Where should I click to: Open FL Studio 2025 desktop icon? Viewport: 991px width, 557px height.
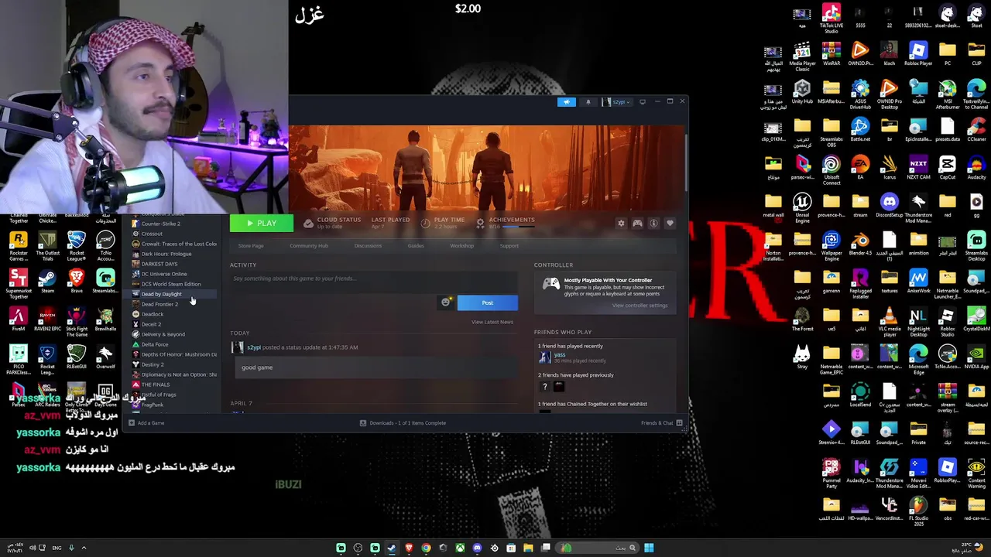pos(918,511)
